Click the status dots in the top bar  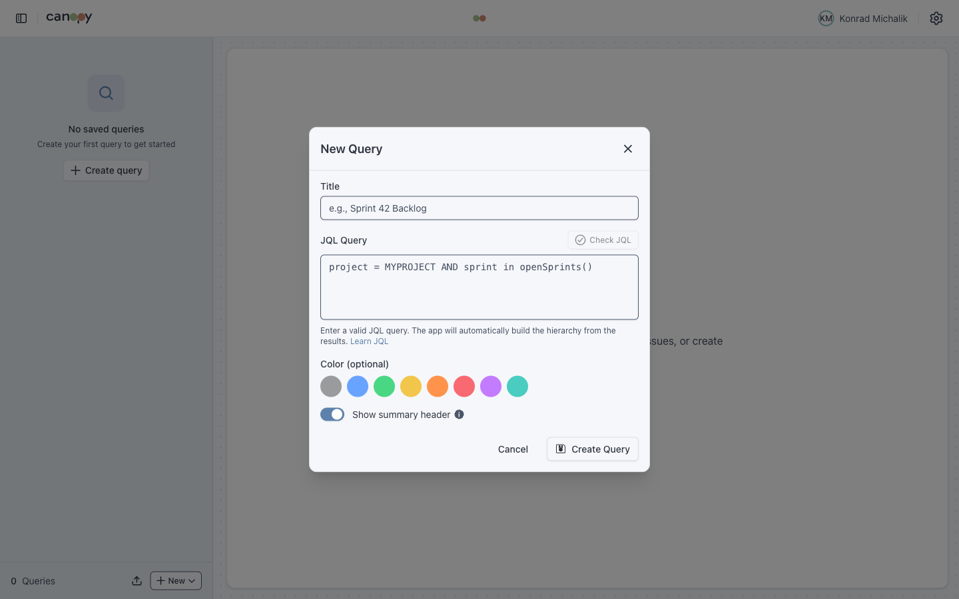[x=479, y=18]
